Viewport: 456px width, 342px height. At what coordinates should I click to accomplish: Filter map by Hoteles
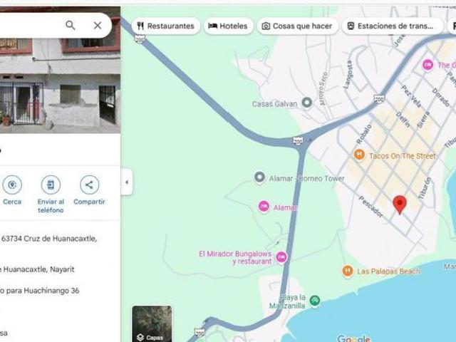coord(228,26)
